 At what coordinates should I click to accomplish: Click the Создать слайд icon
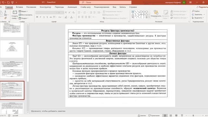pyautogui.click(x=15, y=12)
